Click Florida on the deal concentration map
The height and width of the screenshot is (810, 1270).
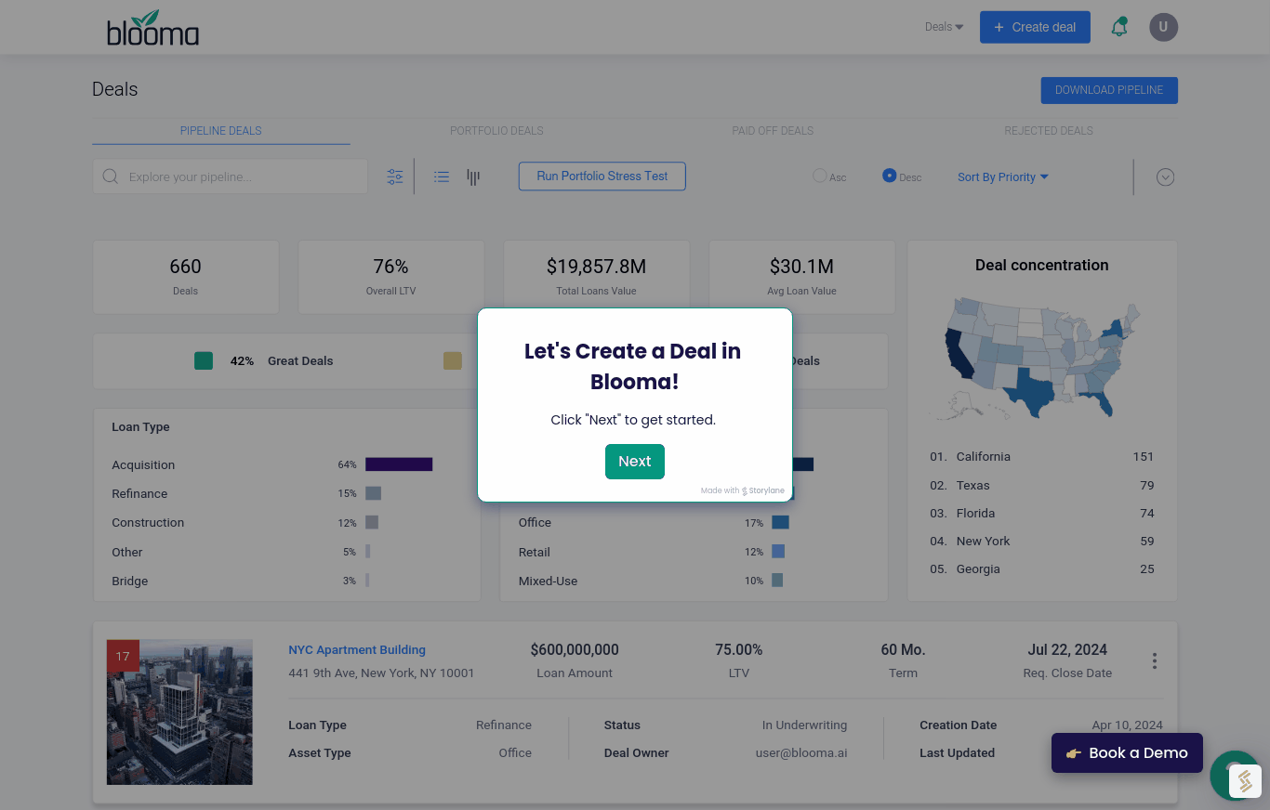point(1103,402)
